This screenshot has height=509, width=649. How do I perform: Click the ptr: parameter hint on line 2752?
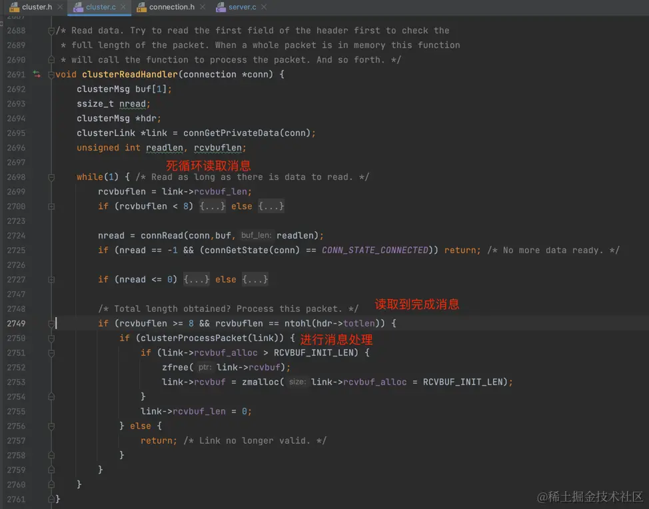[205, 368]
